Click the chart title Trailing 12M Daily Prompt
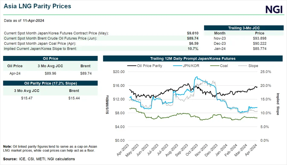 193,58
